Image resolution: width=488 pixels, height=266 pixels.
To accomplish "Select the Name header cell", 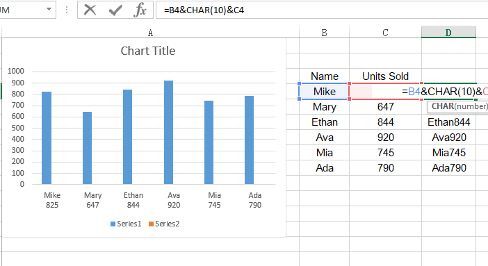I will (x=325, y=76).
